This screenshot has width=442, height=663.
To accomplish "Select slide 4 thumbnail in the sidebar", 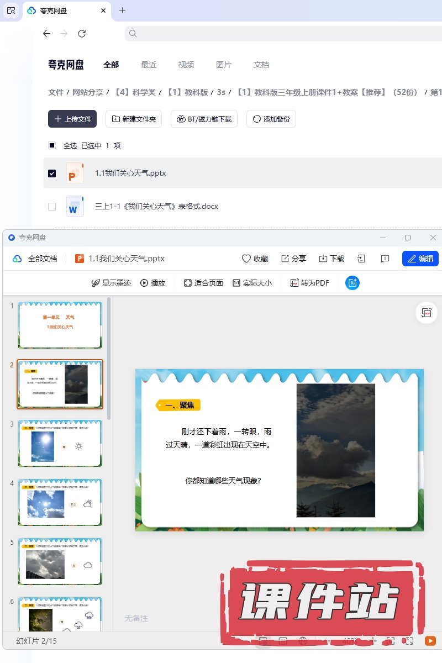I will 60,502.
